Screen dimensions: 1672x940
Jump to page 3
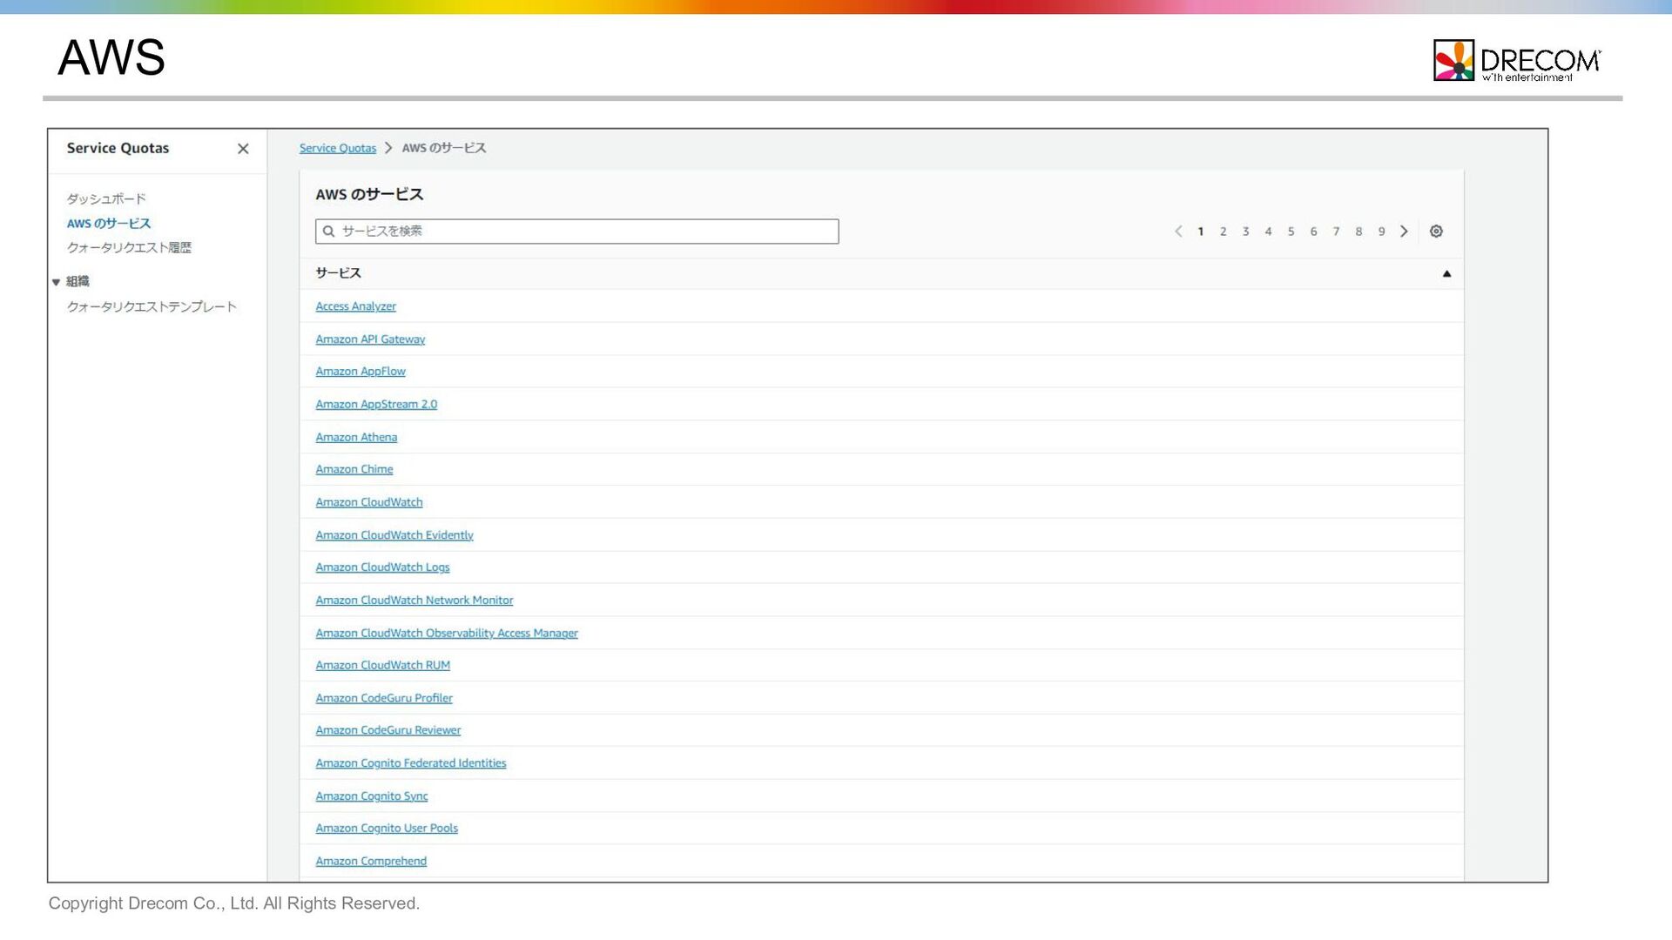[1245, 232]
